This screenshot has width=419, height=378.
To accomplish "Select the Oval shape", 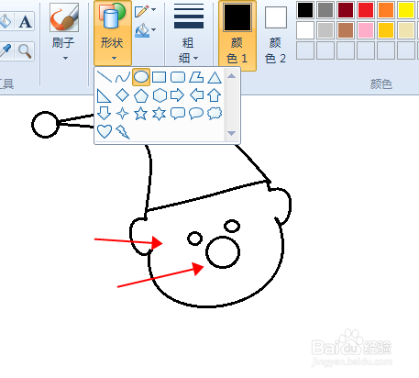I will [141, 77].
